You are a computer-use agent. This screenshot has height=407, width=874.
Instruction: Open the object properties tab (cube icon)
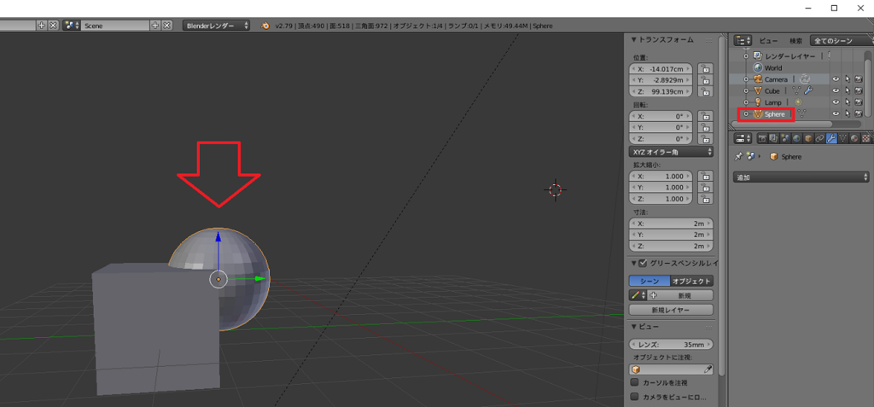808,138
